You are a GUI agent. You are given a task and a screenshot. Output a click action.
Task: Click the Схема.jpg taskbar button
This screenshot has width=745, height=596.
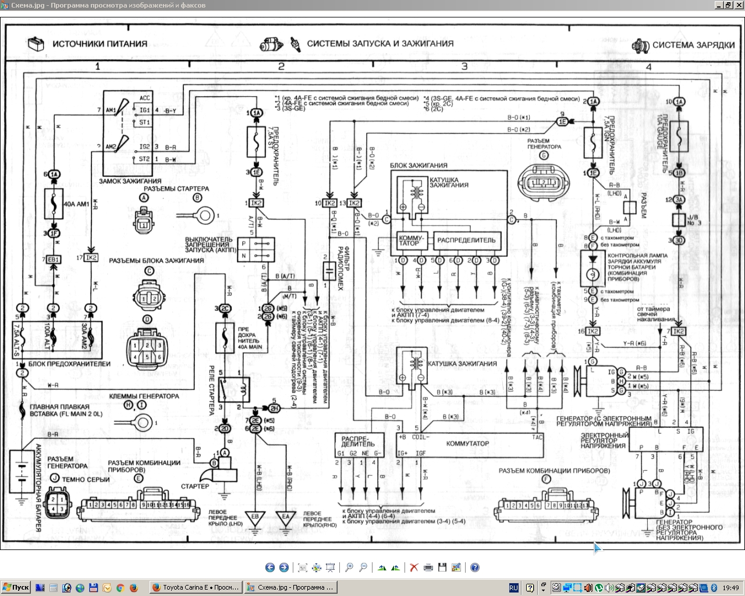click(290, 587)
